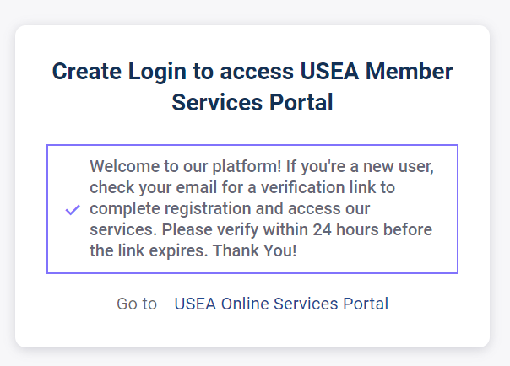Click the 'Create Login to access USEA Member' heading line
The height and width of the screenshot is (366, 510).
(252, 72)
